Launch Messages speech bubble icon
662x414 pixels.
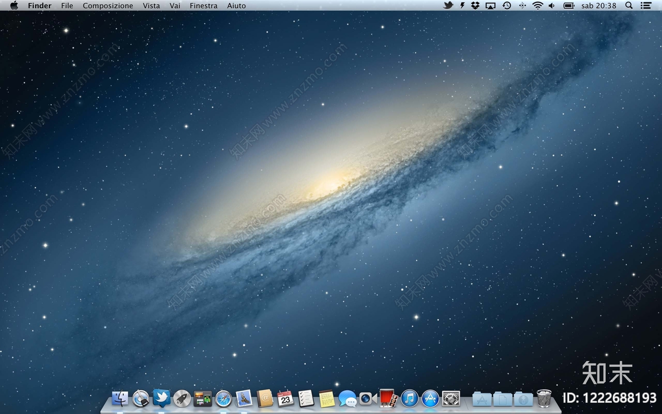pos(347,399)
